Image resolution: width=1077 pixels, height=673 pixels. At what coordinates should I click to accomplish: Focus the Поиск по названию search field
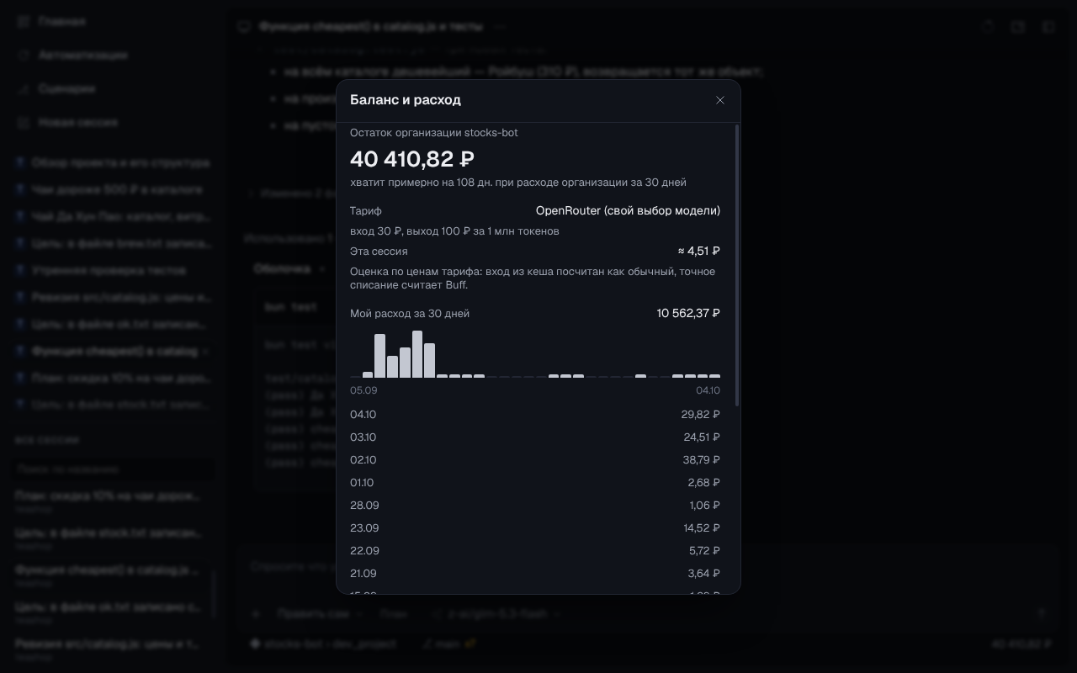tap(113, 469)
